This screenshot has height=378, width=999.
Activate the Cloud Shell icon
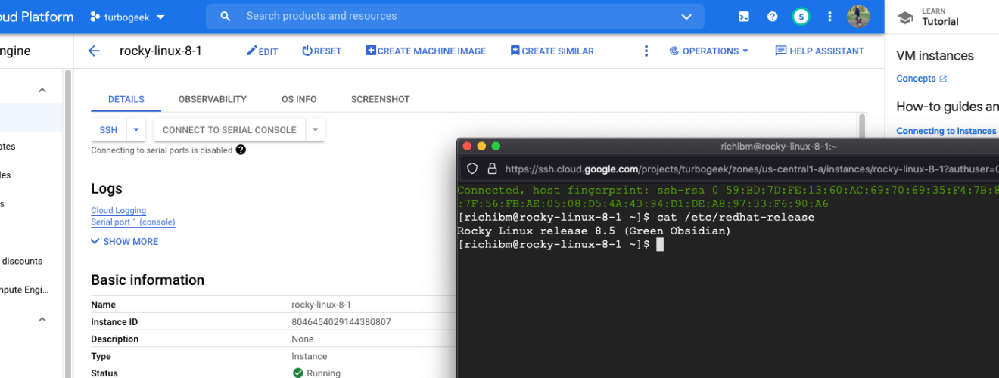[x=745, y=17]
